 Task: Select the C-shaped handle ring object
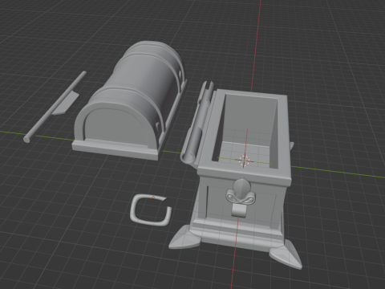151,210
